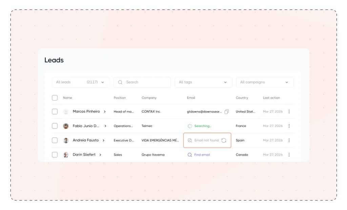Click position cell Operations...
Image resolution: width=347 pixels, height=210 pixels.
[123, 126]
